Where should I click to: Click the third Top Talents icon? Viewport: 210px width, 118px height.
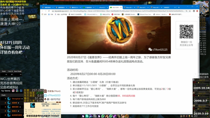(21, 91)
